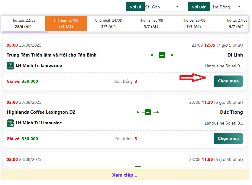Select the Thứ ba, 26/08 date tab
252x185 pixels.
[194, 23]
